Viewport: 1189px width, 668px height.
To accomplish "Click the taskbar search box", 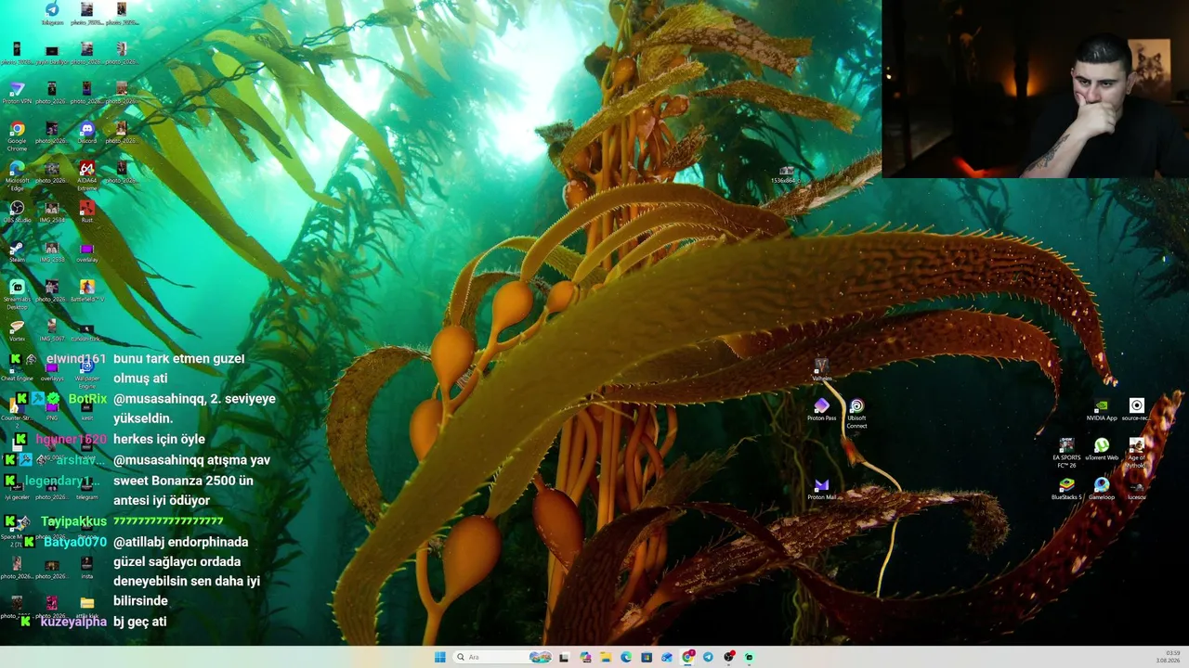I will [x=503, y=657].
